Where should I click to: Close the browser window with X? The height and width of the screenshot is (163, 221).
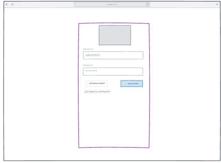[217, 4]
